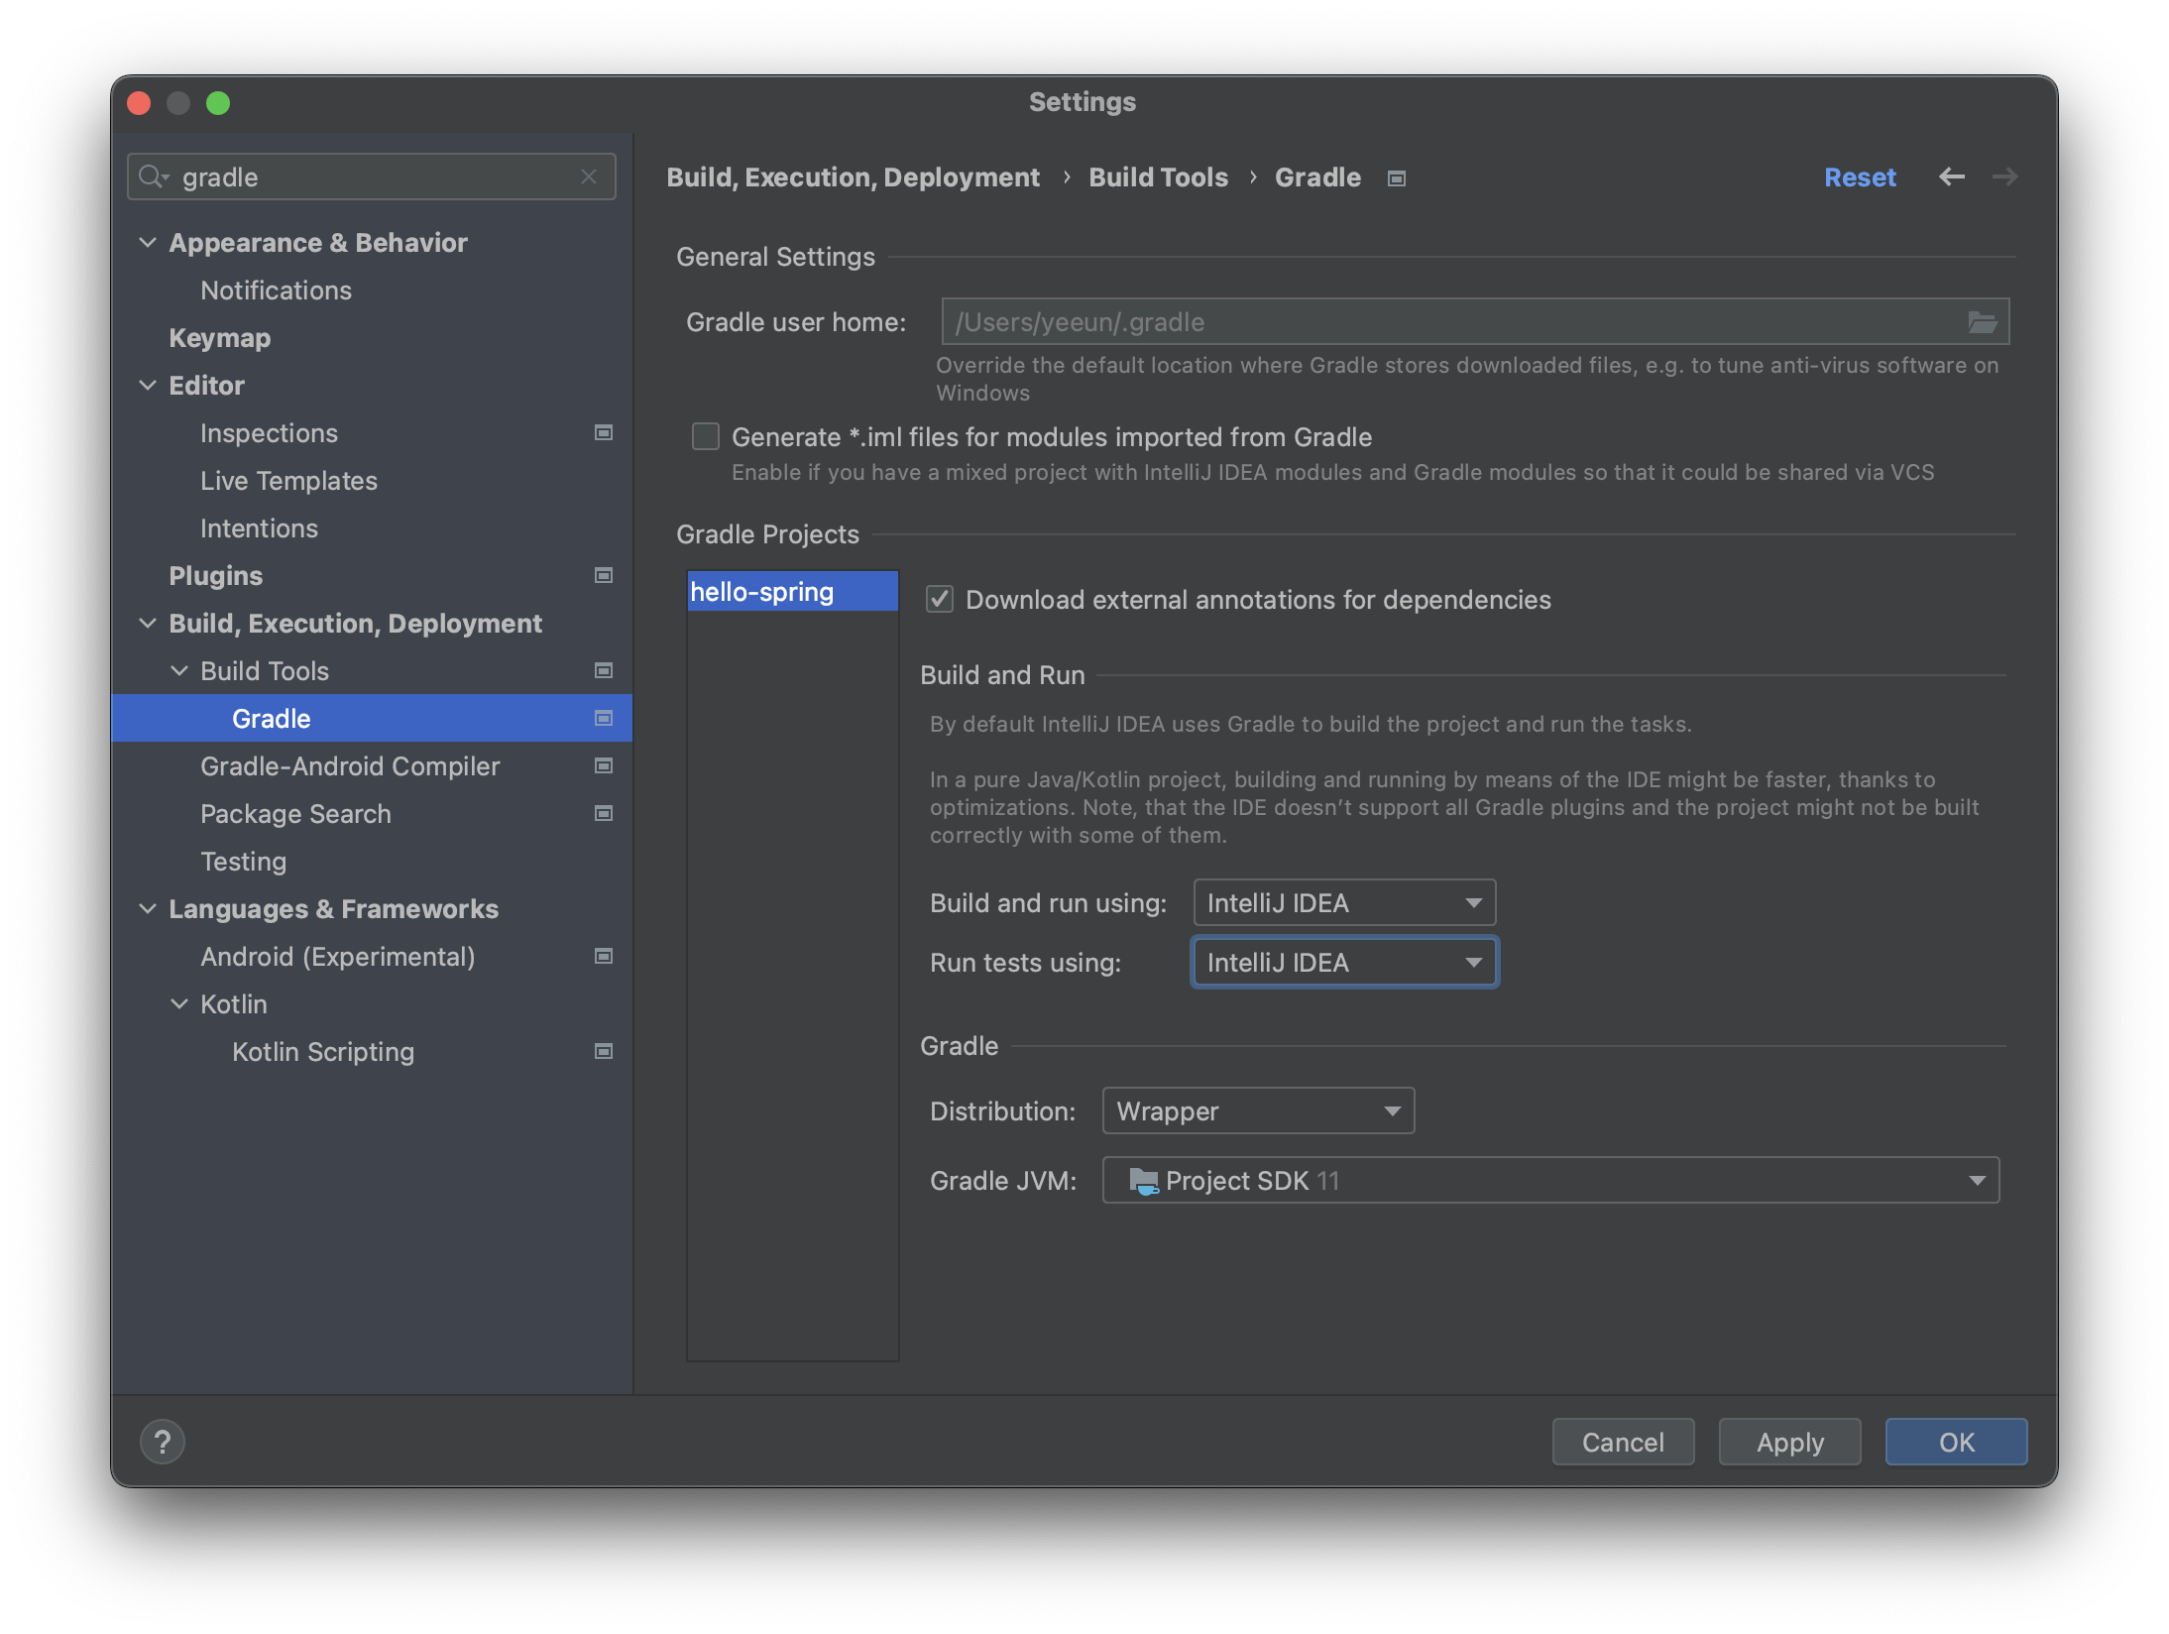Screen dimensions: 2169x1634
Task: Open the Keymap settings page
Action: (x=219, y=338)
